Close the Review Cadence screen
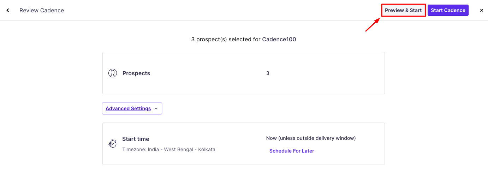Viewport: 488px width, 178px height. pos(481,11)
